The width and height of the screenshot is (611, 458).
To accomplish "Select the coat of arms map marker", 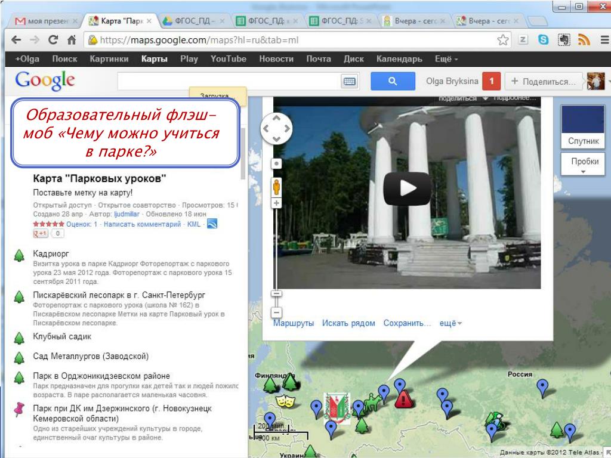I will click(337, 407).
